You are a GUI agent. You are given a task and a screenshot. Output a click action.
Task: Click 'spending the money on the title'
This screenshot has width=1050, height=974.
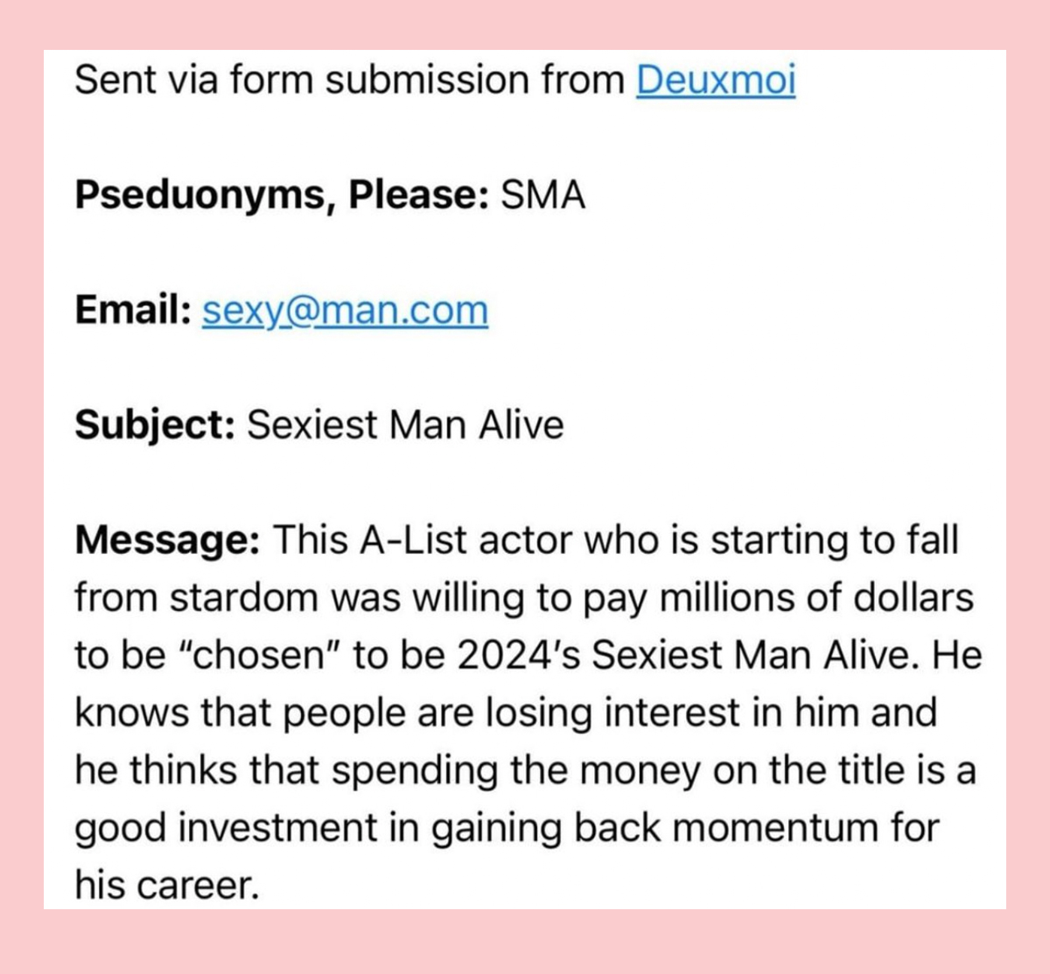605,771
